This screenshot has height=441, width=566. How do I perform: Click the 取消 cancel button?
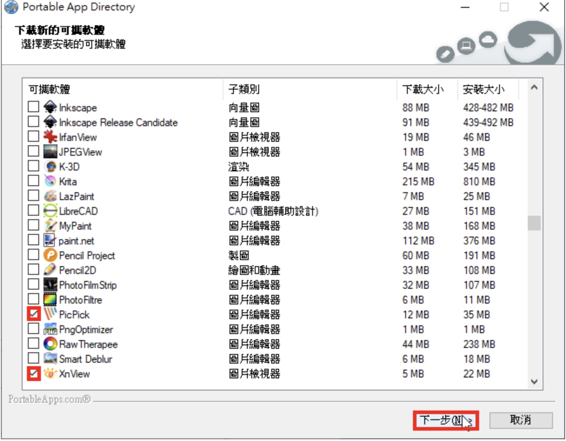[521, 421]
